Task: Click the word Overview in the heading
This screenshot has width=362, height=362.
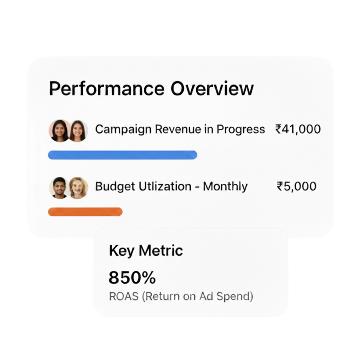Action: click(x=212, y=89)
